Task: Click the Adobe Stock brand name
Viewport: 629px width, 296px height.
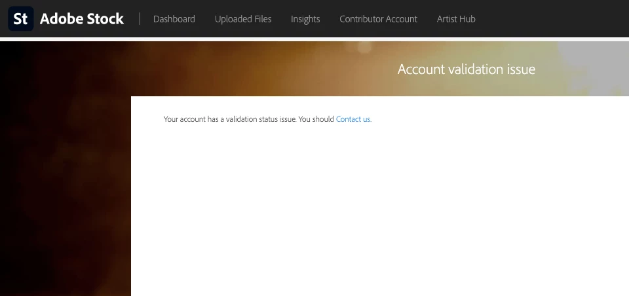Action: click(82, 19)
